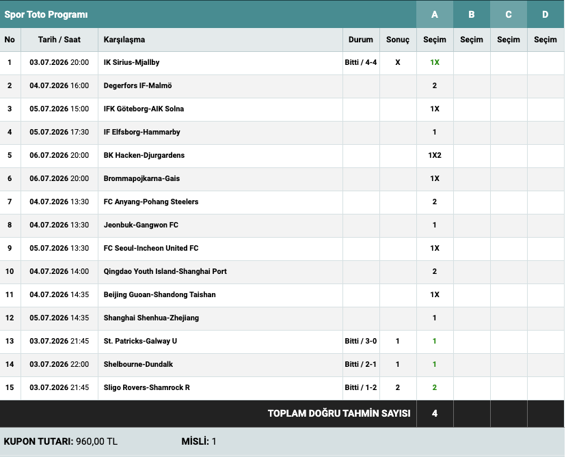The width and height of the screenshot is (566, 457).
Task: Click the total correct count 4
Action: pos(435,413)
